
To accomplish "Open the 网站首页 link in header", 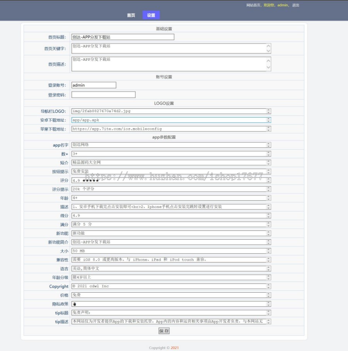I will click(x=253, y=5).
